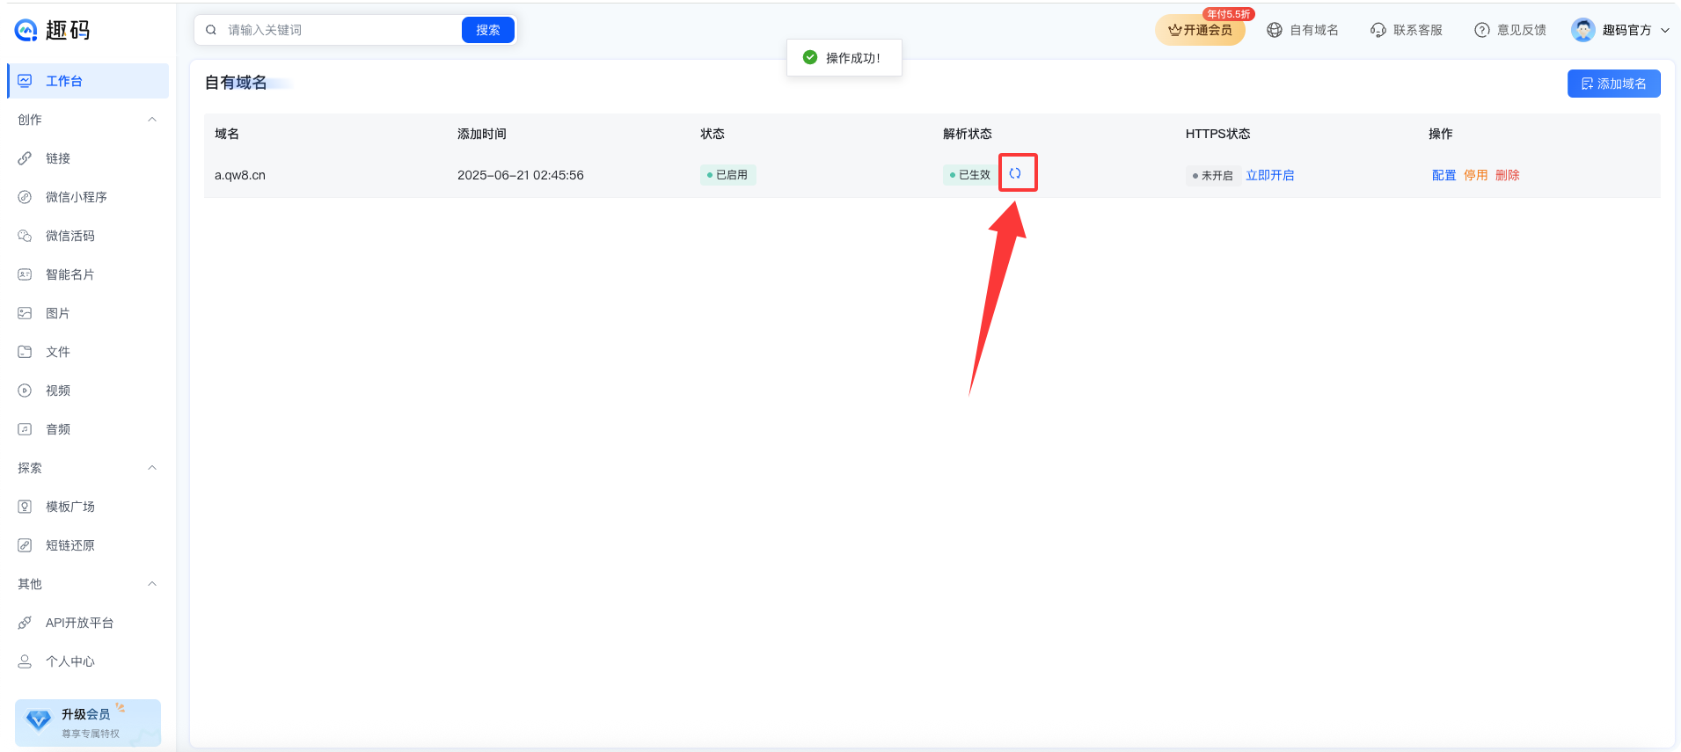This screenshot has width=1681, height=752.
Task: Click the 意见反馈 question mark icon
Action: (x=1481, y=30)
